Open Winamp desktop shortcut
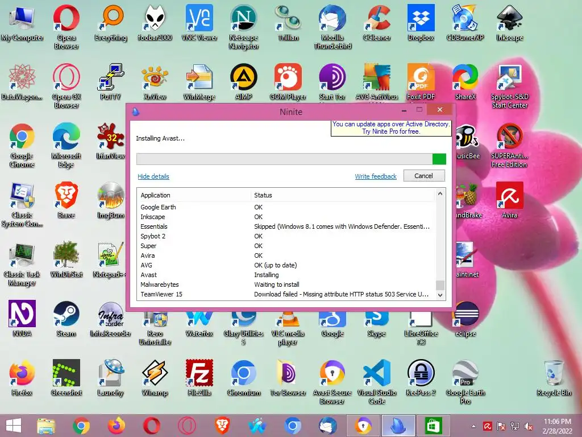582x437 pixels. coord(155,378)
